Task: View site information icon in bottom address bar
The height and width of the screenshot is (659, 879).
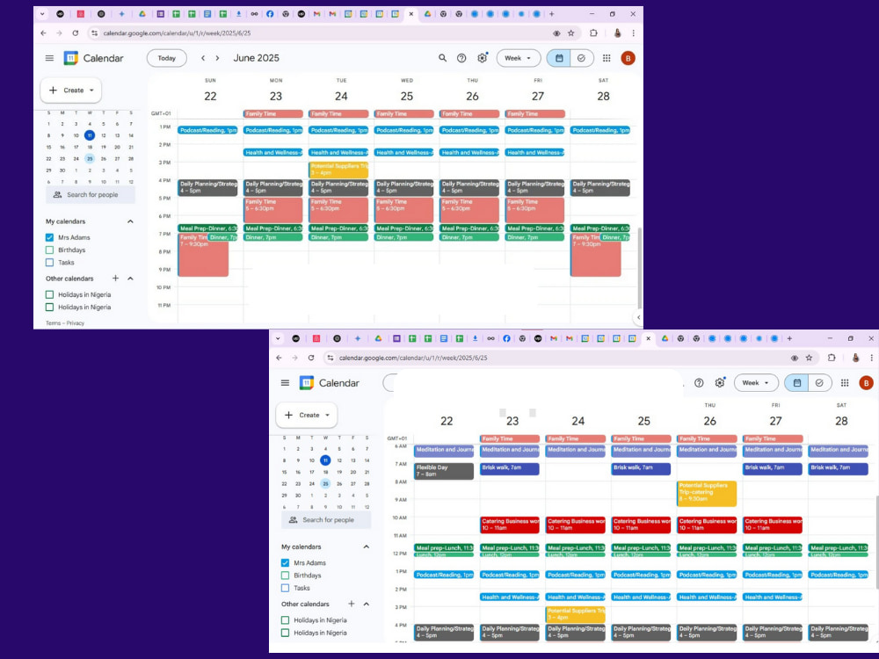Action: 331,358
